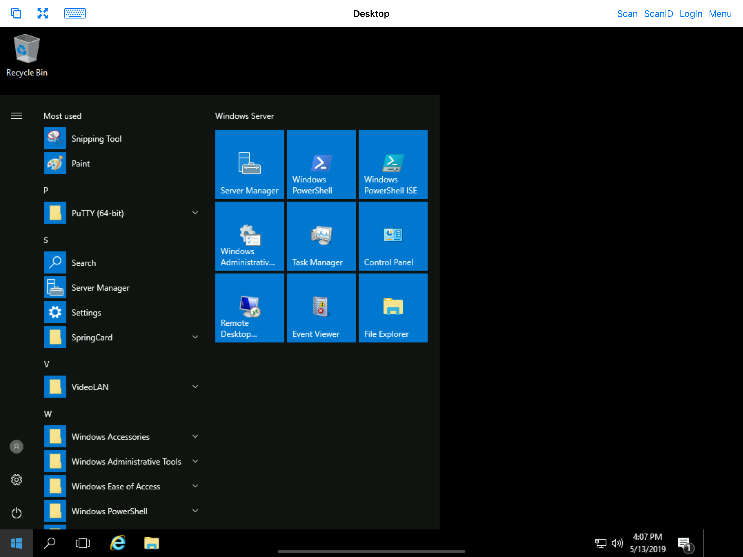Jump to the letter V section header
The image size is (743, 557).
[46, 364]
